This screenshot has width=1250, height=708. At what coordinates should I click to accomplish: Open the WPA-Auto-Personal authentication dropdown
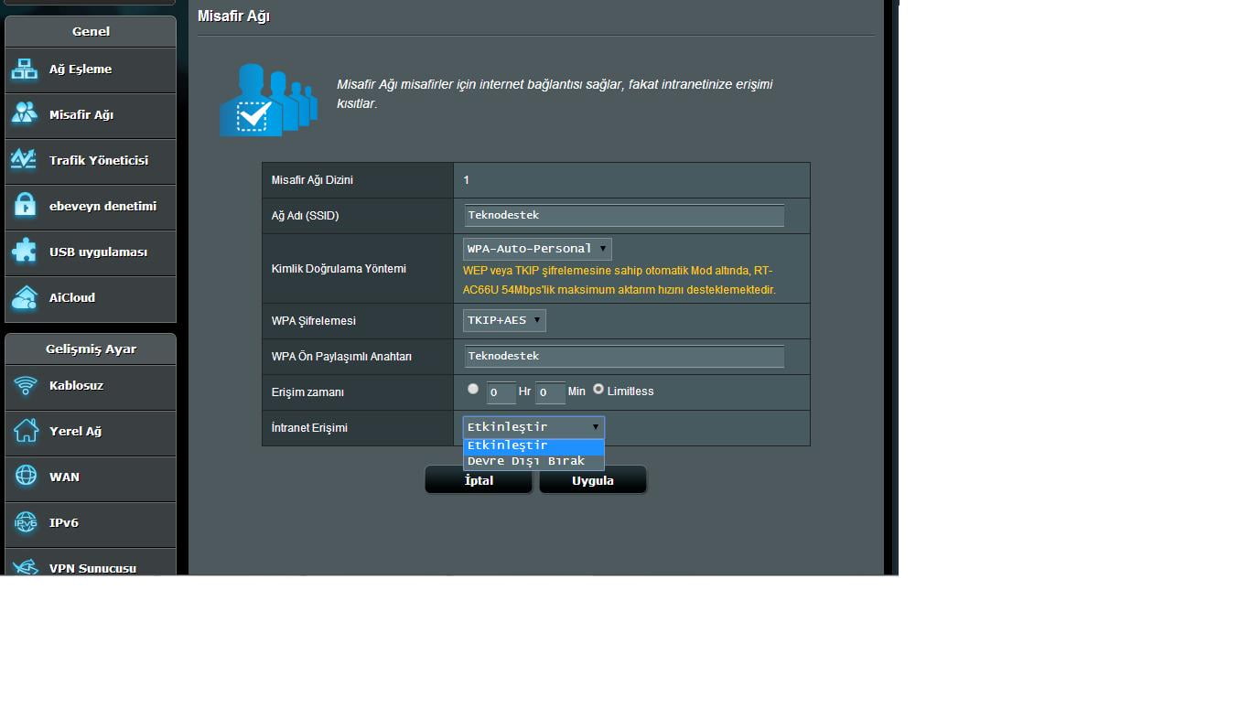(x=537, y=249)
